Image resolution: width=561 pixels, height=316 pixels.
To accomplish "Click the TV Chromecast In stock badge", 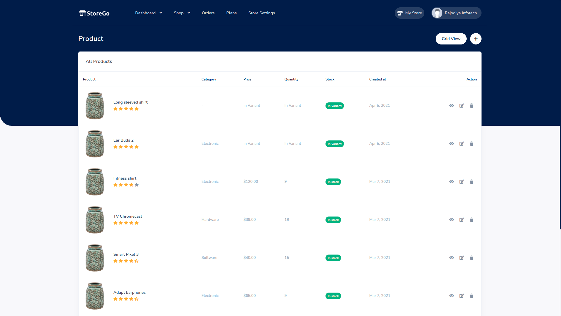I will (333, 220).
